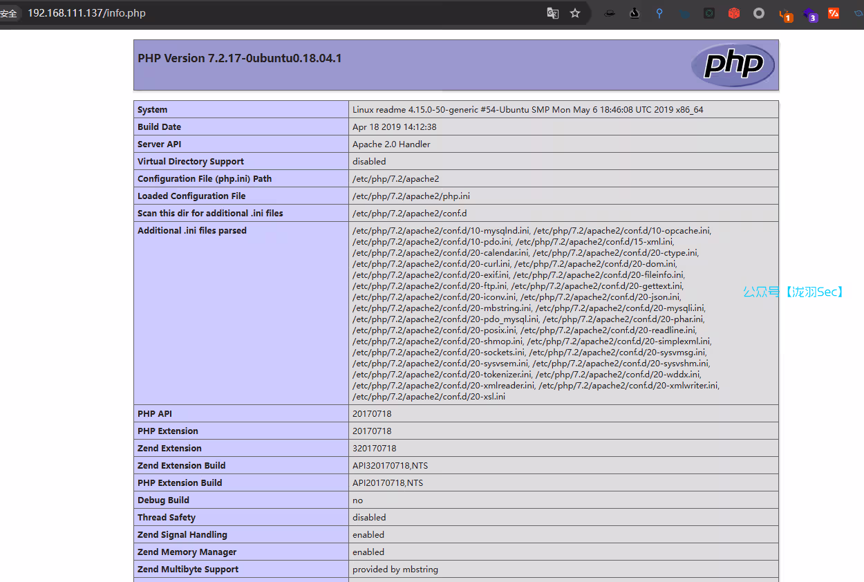Click the dark green circular extension icon

coord(709,13)
